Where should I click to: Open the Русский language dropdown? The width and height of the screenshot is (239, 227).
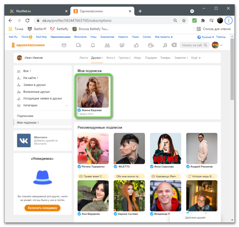[x=206, y=37]
